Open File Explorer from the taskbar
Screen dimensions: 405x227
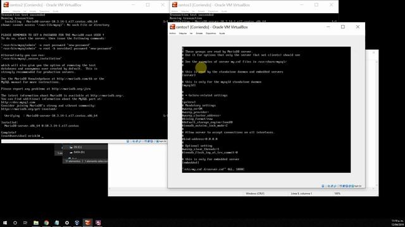tap(36, 223)
